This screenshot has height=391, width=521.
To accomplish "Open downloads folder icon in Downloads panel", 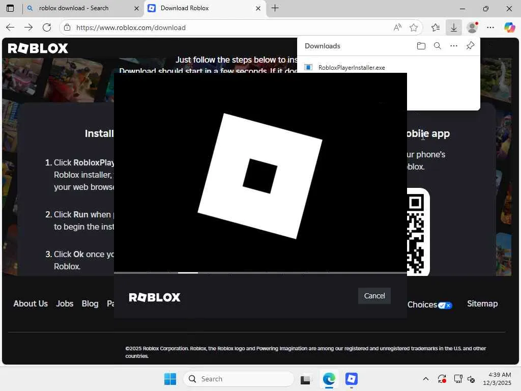I will 421,46.
